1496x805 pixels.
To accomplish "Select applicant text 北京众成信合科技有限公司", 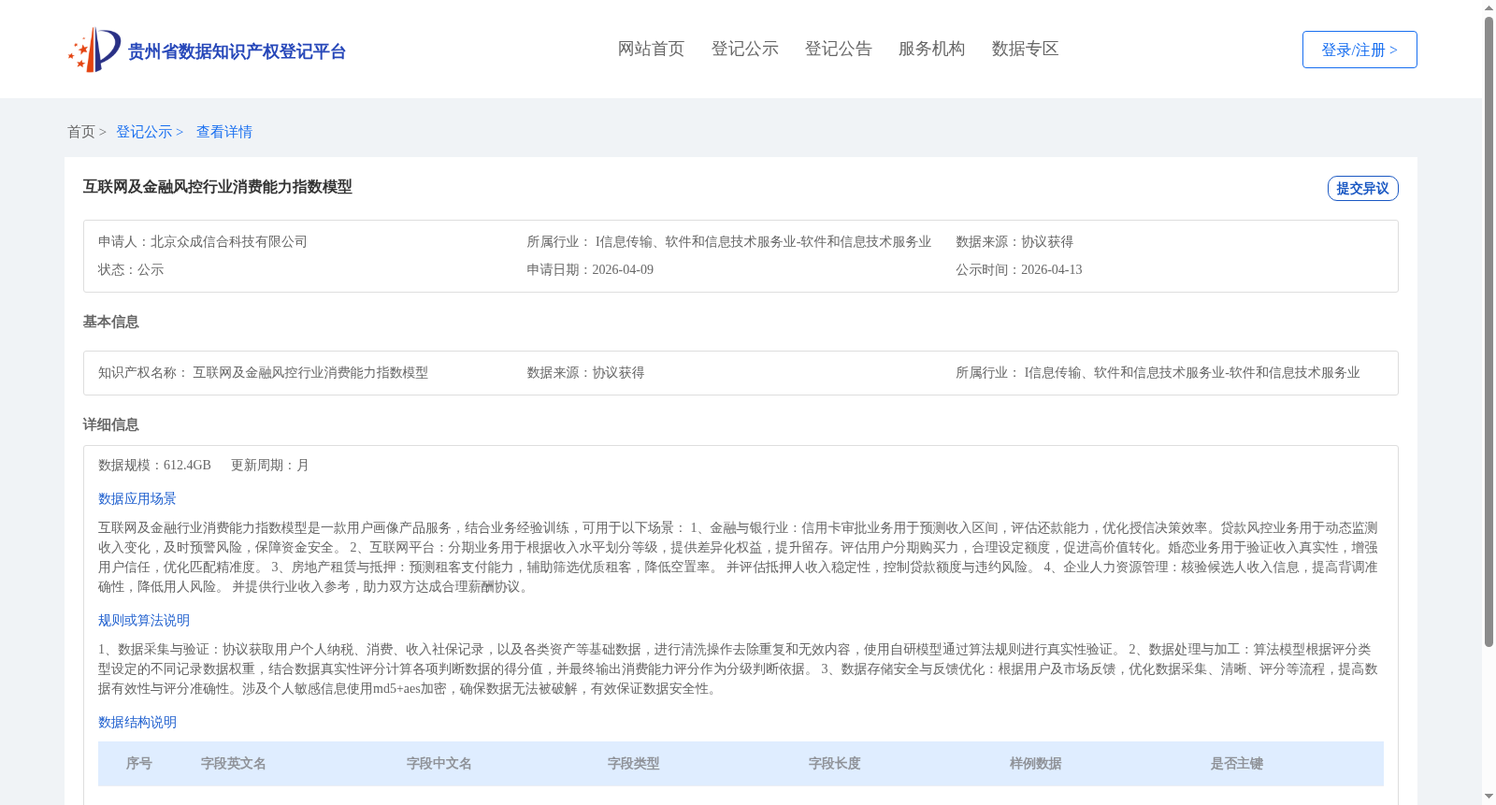I will click(x=229, y=242).
